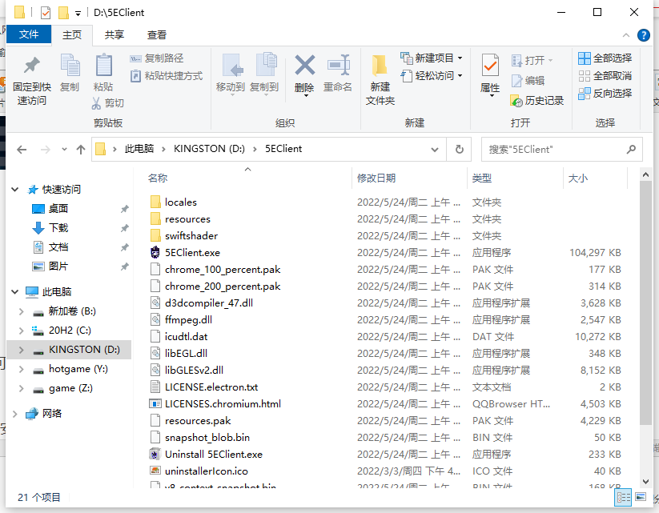The width and height of the screenshot is (659, 513).
Task: Expand the 20H2 (C:) drive node
Action: 21,331
